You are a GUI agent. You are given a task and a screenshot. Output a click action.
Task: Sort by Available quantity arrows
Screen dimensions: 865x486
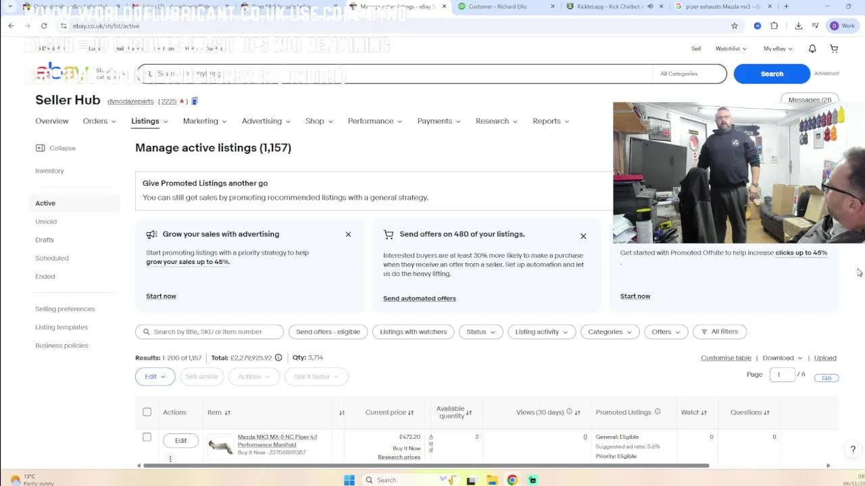469,412
